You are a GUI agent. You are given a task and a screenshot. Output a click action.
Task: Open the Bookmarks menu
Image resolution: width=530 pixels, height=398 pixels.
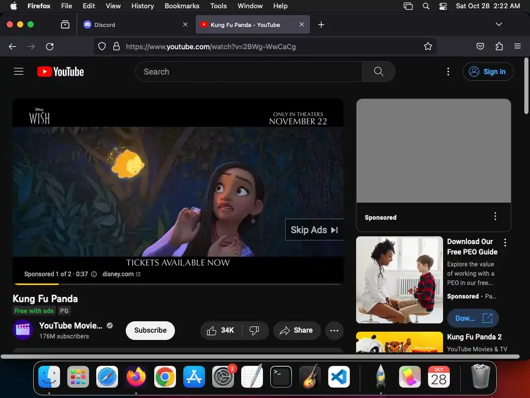click(182, 6)
